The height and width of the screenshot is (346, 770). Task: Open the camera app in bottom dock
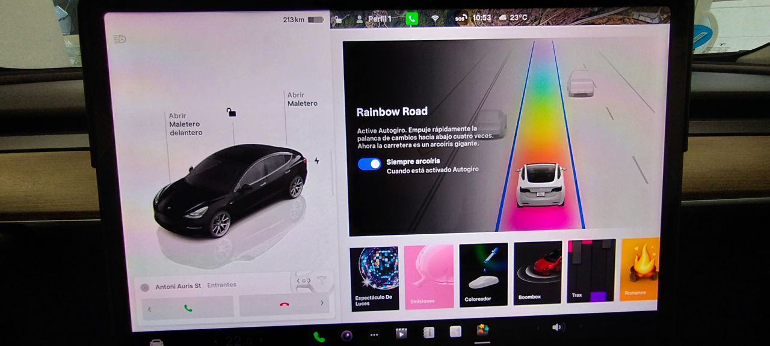point(346,335)
